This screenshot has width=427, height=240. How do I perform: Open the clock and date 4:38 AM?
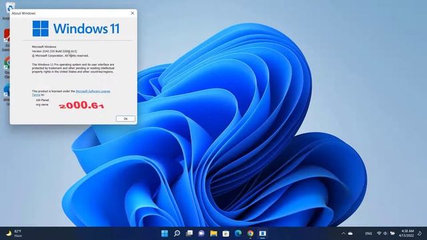pyautogui.click(x=406, y=233)
